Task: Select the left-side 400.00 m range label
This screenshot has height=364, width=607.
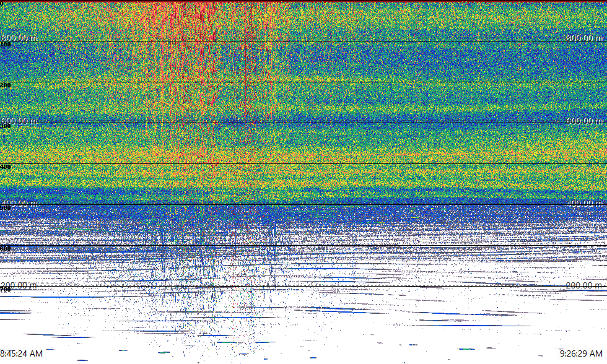Action: click(19, 202)
